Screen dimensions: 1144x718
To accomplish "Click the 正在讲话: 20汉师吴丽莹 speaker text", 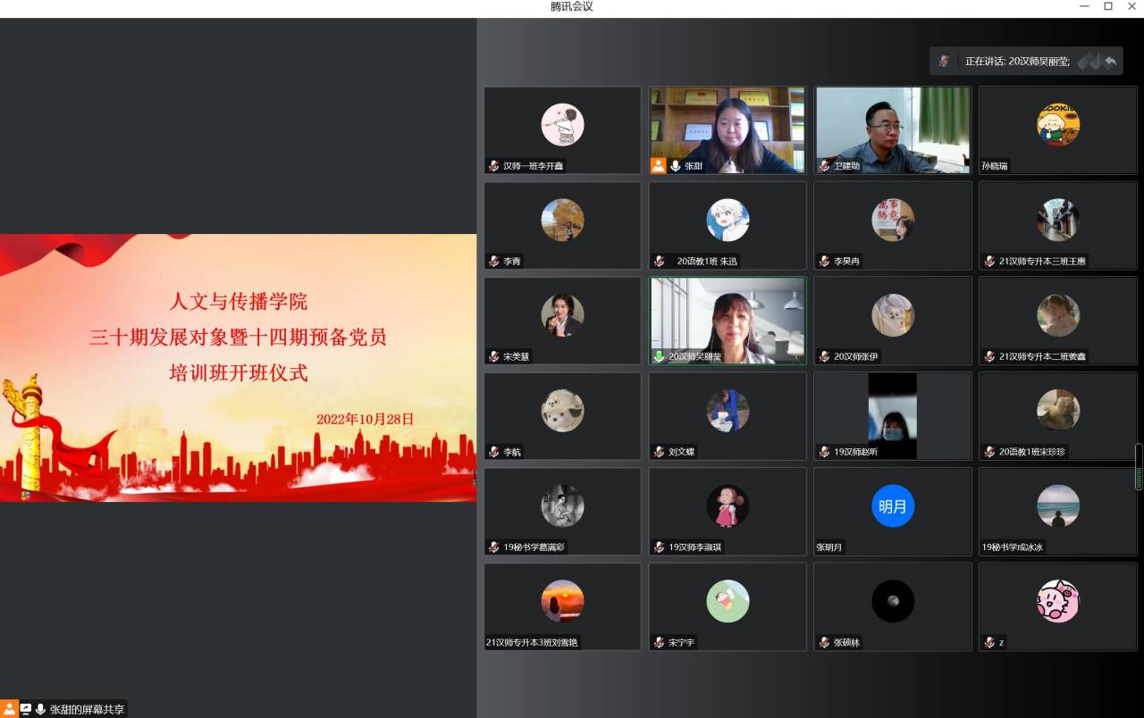I will [1016, 61].
